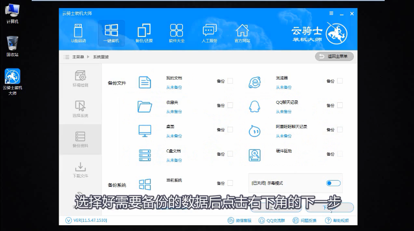Open 微信客服 in footer
The width and height of the screenshot is (414, 231).
tap(239, 220)
